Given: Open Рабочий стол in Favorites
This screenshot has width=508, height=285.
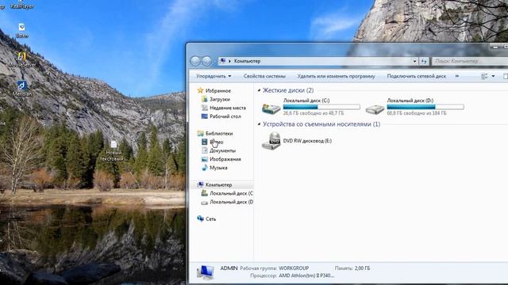Looking at the screenshot, I should (221, 116).
